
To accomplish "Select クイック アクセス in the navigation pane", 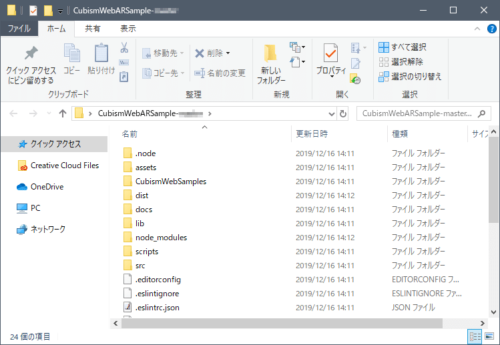I will click(55, 144).
